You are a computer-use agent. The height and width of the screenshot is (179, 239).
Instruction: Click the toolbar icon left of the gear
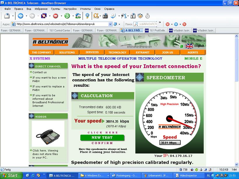click(x=133, y=16)
